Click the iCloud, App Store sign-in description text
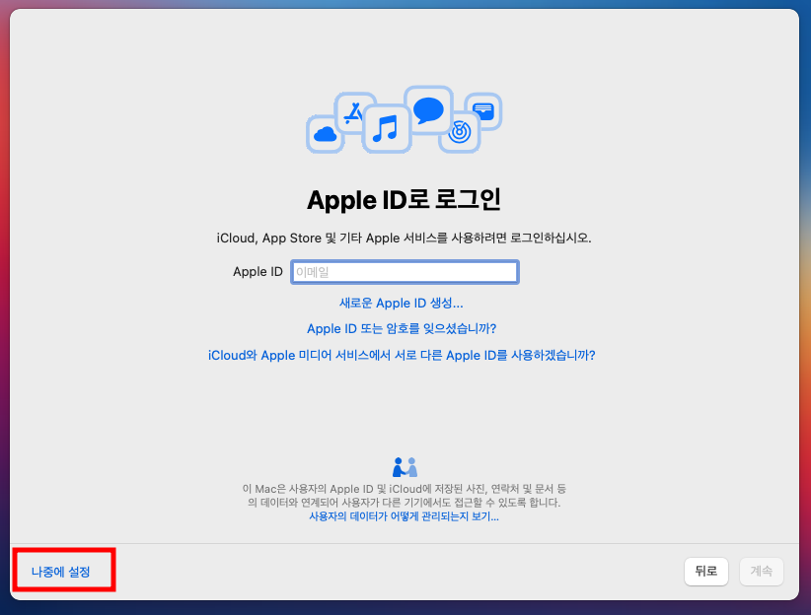The width and height of the screenshot is (811, 615). tap(404, 239)
